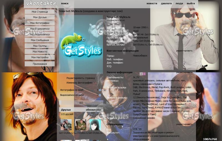
Task: Click the hometown value Урай
Action: tap(136, 31)
